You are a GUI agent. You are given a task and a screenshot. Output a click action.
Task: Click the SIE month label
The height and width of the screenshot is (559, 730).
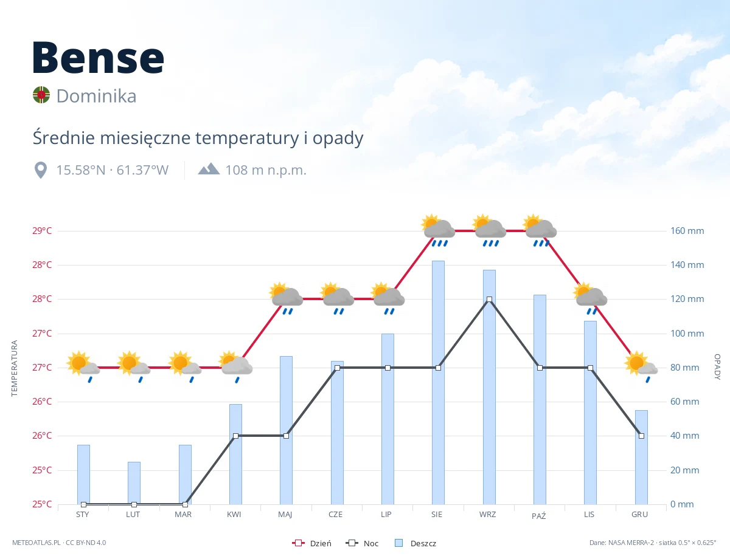[x=437, y=515]
